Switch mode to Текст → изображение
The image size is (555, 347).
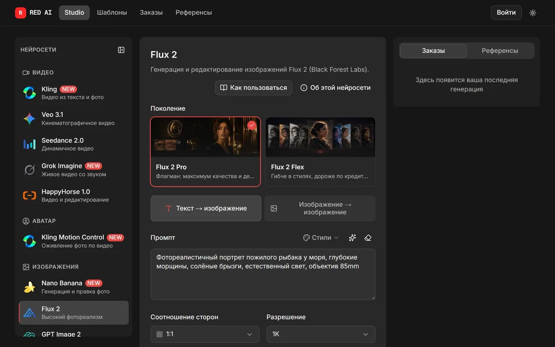click(206, 208)
